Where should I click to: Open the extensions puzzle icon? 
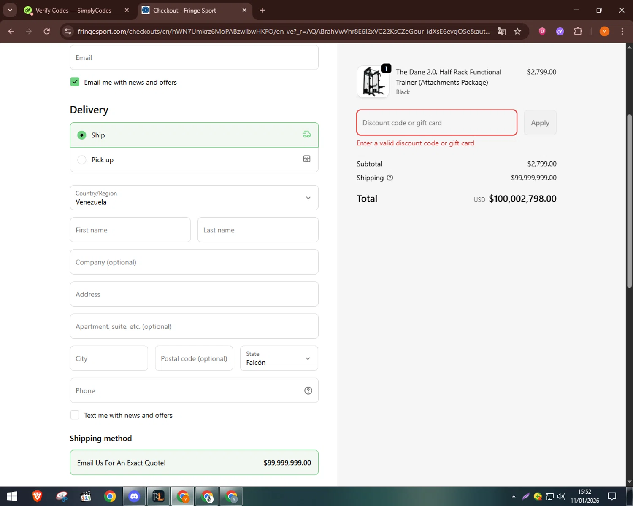click(x=578, y=31)
